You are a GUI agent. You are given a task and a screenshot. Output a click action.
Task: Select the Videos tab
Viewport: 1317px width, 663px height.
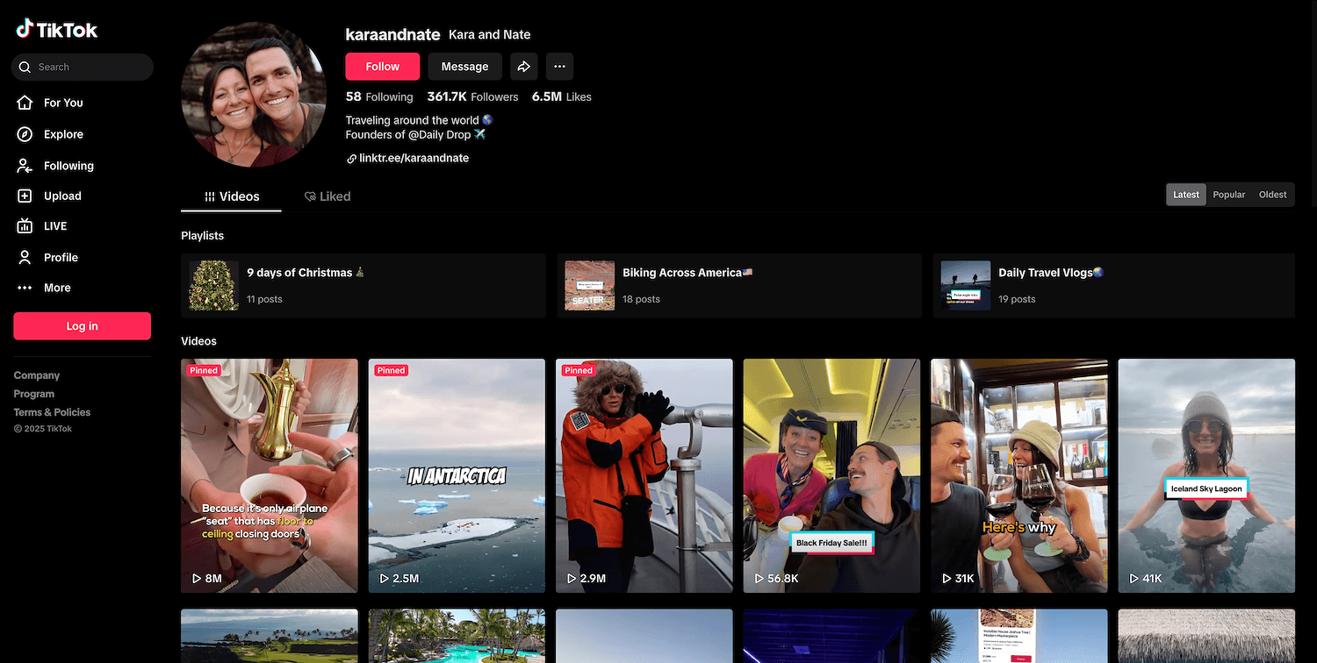232,196
